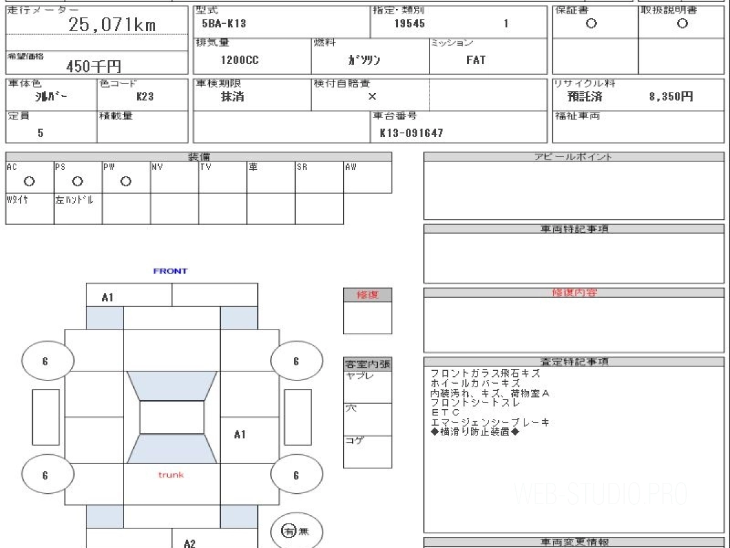Select the recycle fee amount 8,350円
This screenshot has width=730, height=548.
[x=671, y=96]
